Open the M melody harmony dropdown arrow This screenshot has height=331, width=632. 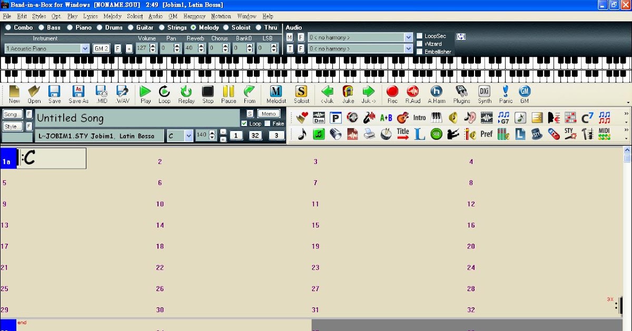click(408, 37)
